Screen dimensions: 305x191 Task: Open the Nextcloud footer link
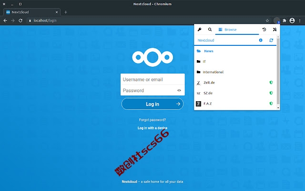pyautogui.click(x=129, y=181)
